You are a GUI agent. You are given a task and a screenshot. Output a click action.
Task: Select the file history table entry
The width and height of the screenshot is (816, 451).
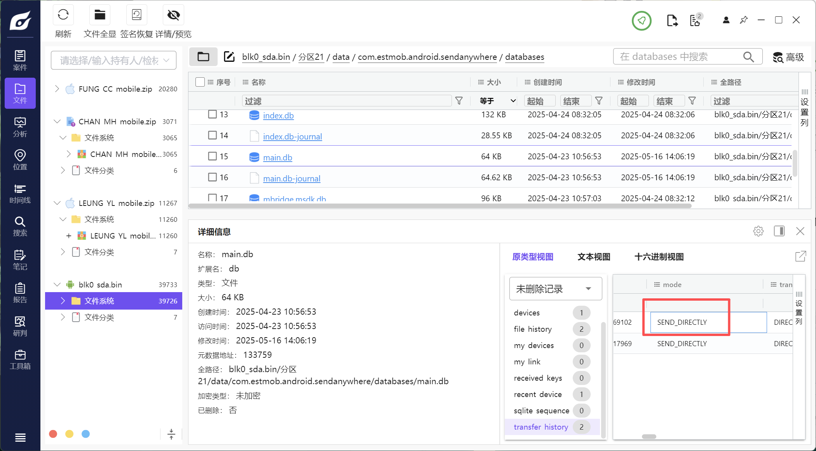pyautogui.click(x=532, y=329)
